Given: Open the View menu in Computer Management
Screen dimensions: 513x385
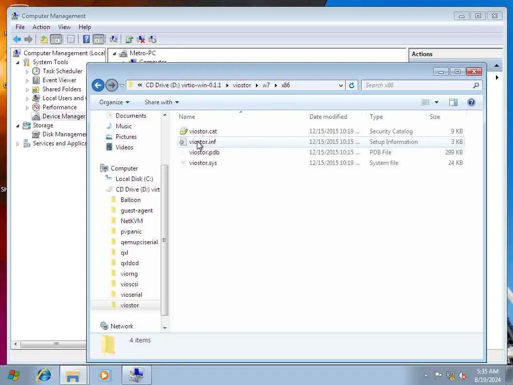Looking at the screenshot, I should (64, 27).
